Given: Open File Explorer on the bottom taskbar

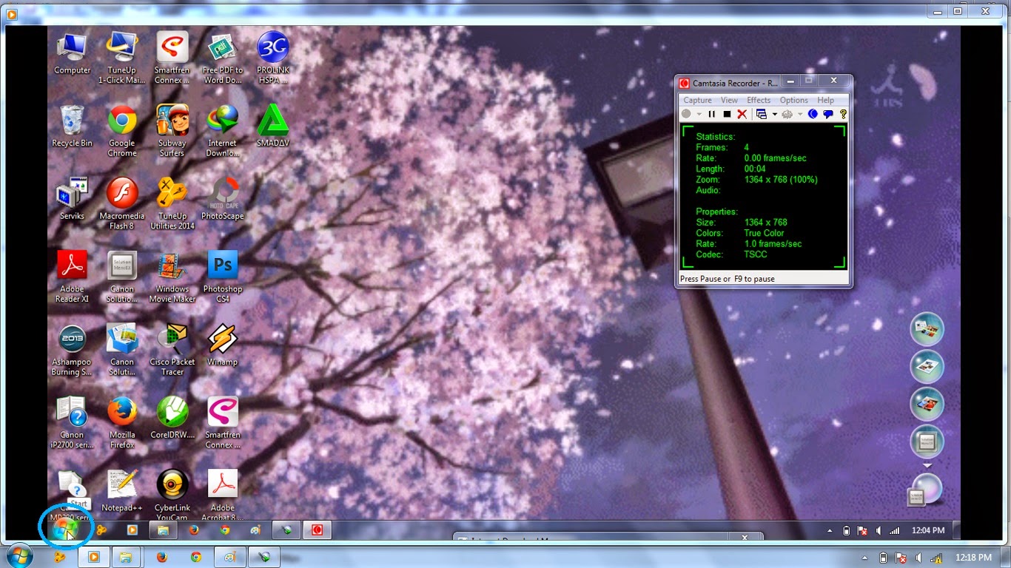Looking at the screenshot, I should [x=126, y=557].
